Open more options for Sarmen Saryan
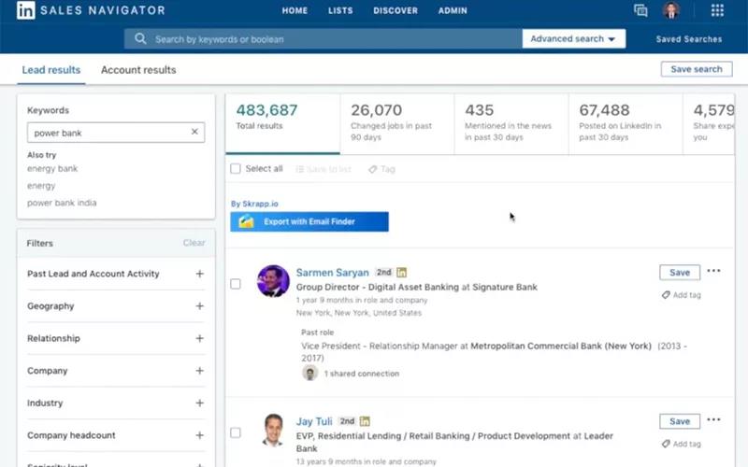The height and width of the screenshot is (467, 748). click(x=713, y=272)
